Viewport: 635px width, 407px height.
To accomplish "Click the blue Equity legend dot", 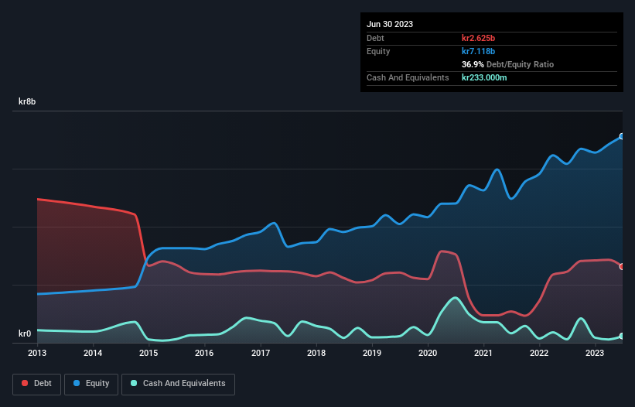I will click(77, 383).
